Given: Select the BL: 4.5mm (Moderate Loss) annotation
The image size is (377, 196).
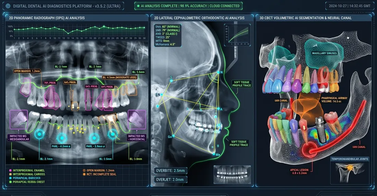Looking at the screenshot, I should (120, 78).
